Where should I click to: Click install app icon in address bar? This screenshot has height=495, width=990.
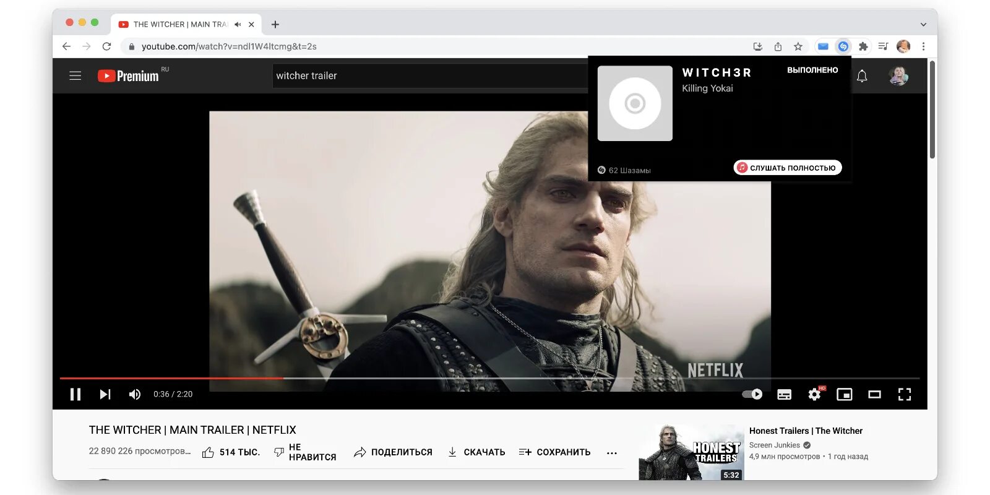click(x=757, y=46)
